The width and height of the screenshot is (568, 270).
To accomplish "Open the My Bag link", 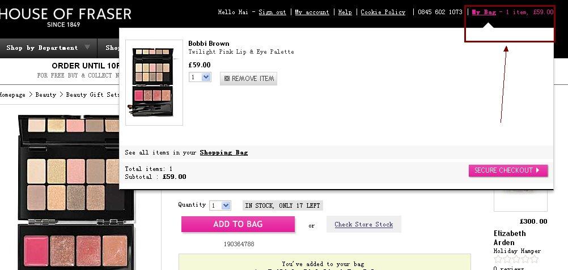I will tap(484, 12).
